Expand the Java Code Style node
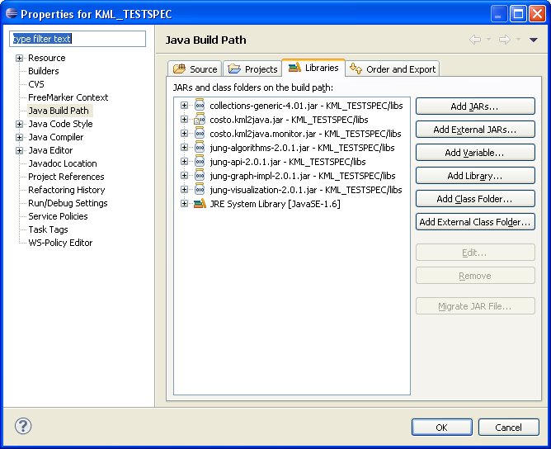 (x=19, y=124)
